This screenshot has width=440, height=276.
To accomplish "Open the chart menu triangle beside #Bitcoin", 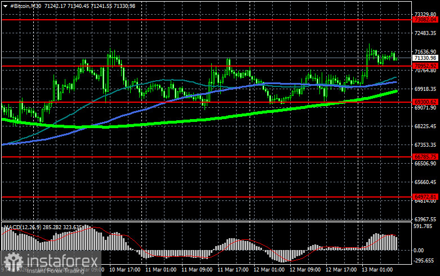I will click(5, 6).
